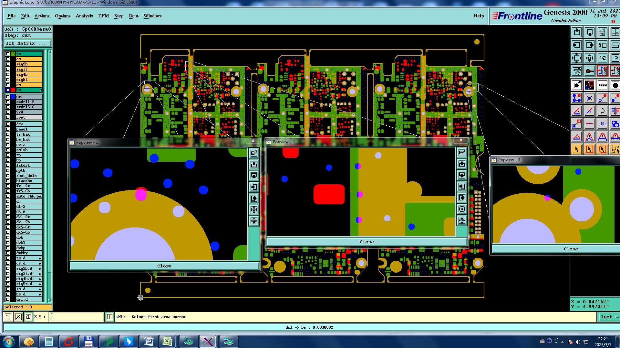Click the blue drl layer color swatch
Image resolution: width=620 pixels, height=348 pixels.
tap(13, 97)
